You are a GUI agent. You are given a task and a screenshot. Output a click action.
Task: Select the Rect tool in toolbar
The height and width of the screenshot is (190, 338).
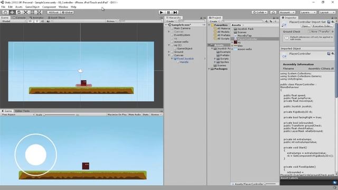[32, 12]
